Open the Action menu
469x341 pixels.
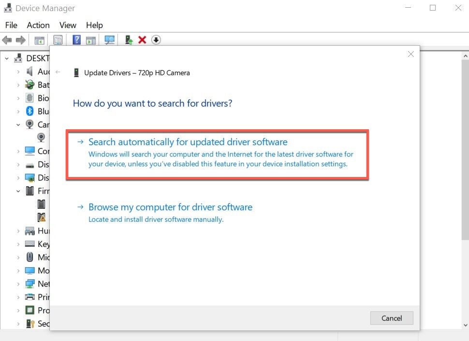38,25
